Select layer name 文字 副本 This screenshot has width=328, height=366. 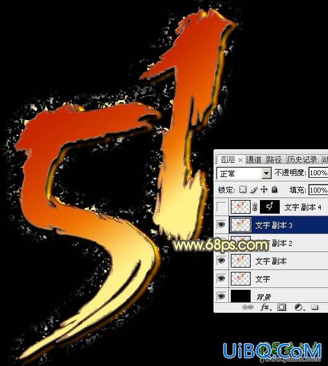coord(271,261)
